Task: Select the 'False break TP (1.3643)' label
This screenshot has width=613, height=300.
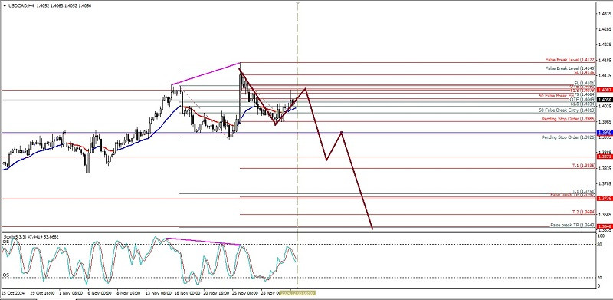Action: pyautogui.click(x=572, y=225)
